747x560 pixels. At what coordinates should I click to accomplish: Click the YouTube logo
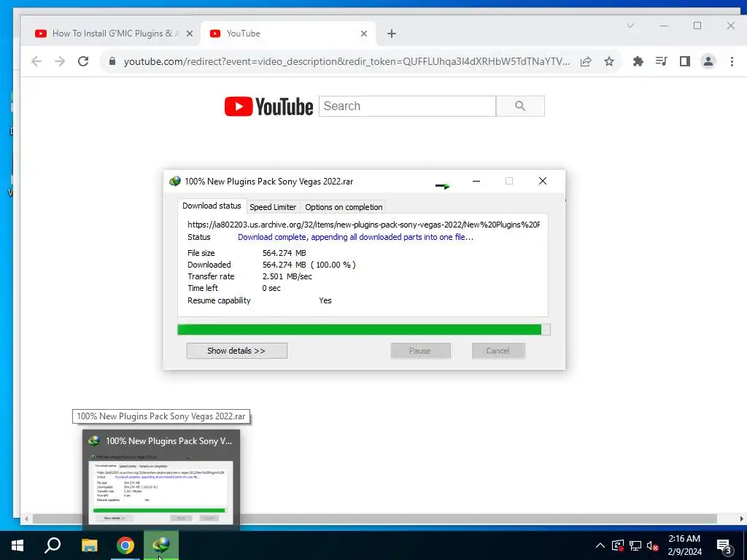[268, 106]
